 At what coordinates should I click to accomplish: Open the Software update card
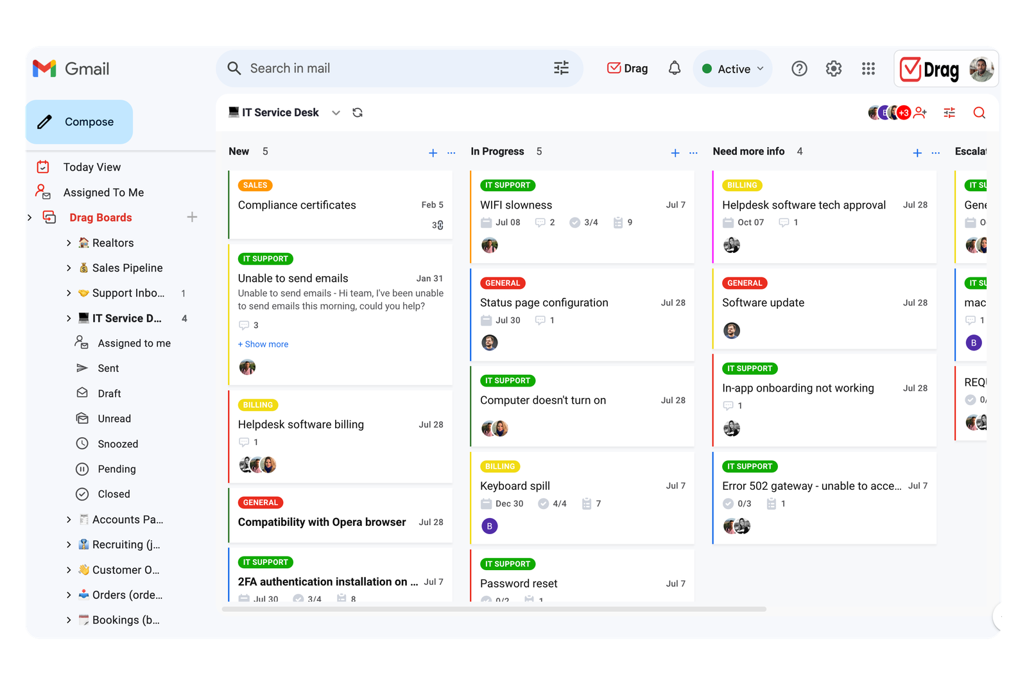(824, 309)
